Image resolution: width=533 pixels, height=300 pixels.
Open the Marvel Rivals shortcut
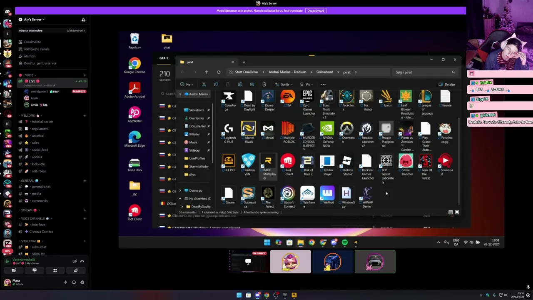click(x=249, y=132)
